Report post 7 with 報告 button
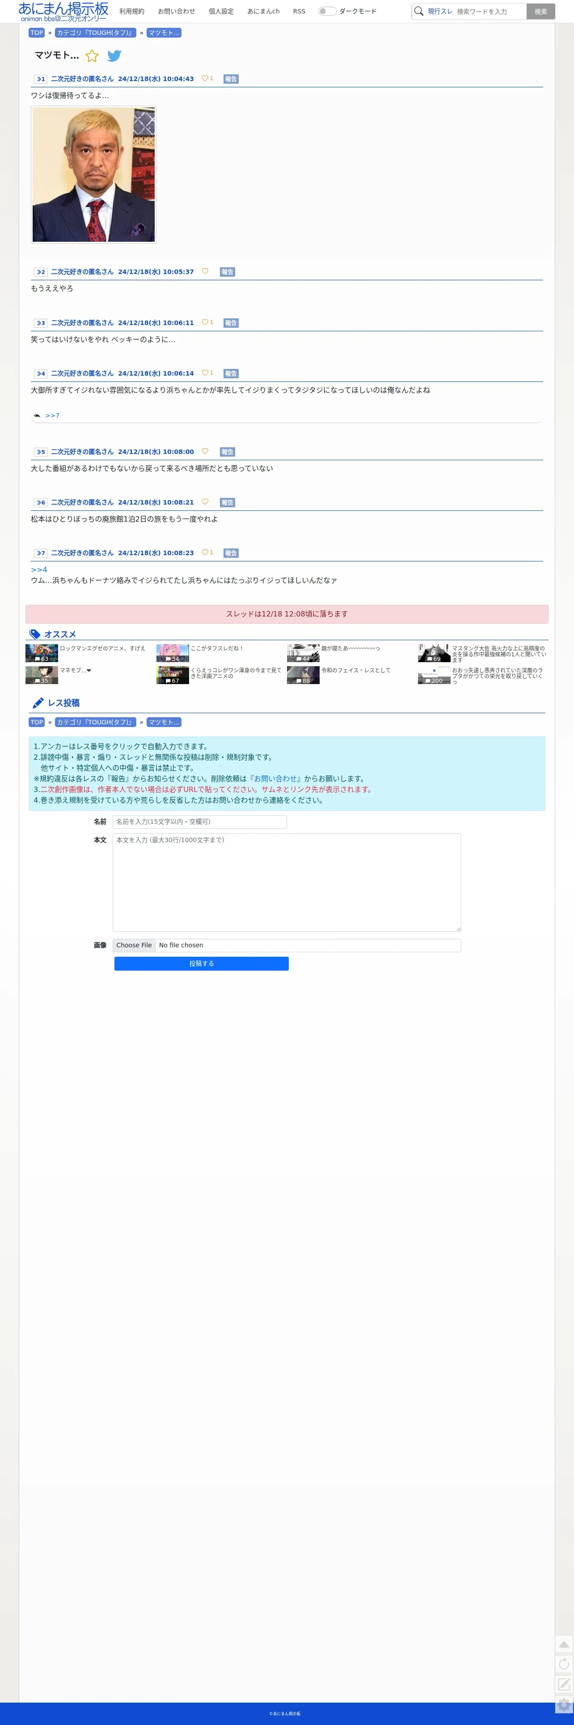 231,553
